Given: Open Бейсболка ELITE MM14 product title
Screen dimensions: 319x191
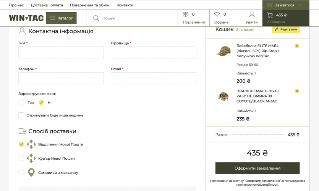Looking at the screenshot, I should tap(258, 51).
